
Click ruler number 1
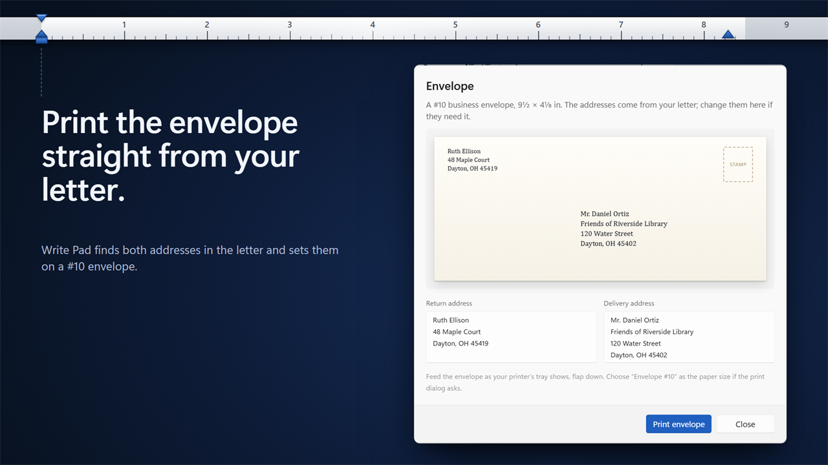click(124, 25)
